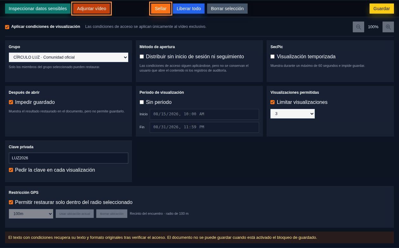Click the zoom in magnifier icon

coord(388,27)
